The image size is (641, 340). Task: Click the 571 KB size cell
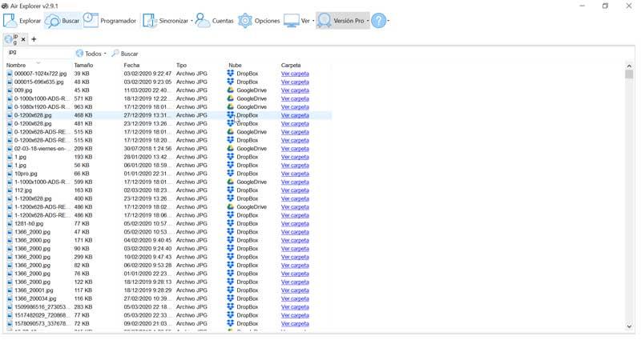coord(83,98)
